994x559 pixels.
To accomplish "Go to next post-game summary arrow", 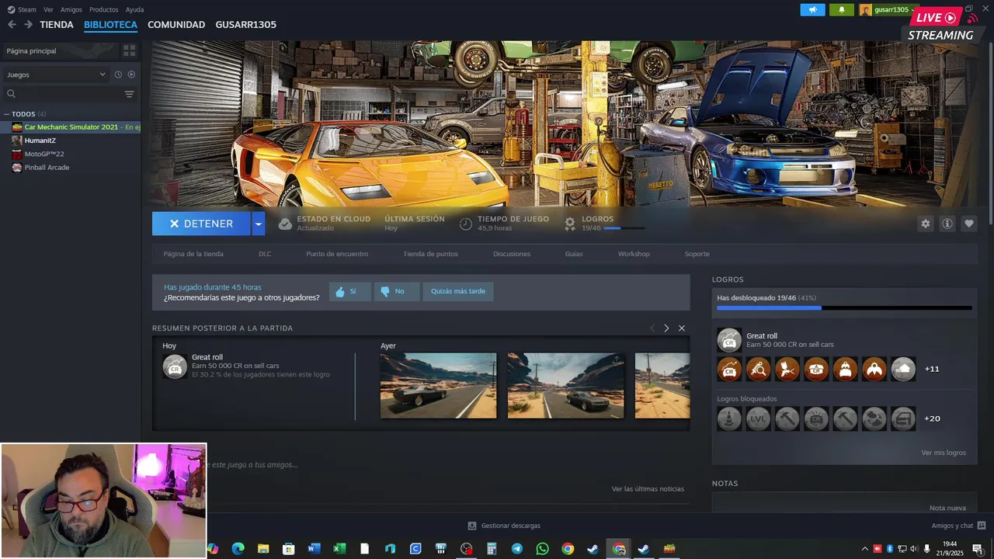I will (666, 328).
